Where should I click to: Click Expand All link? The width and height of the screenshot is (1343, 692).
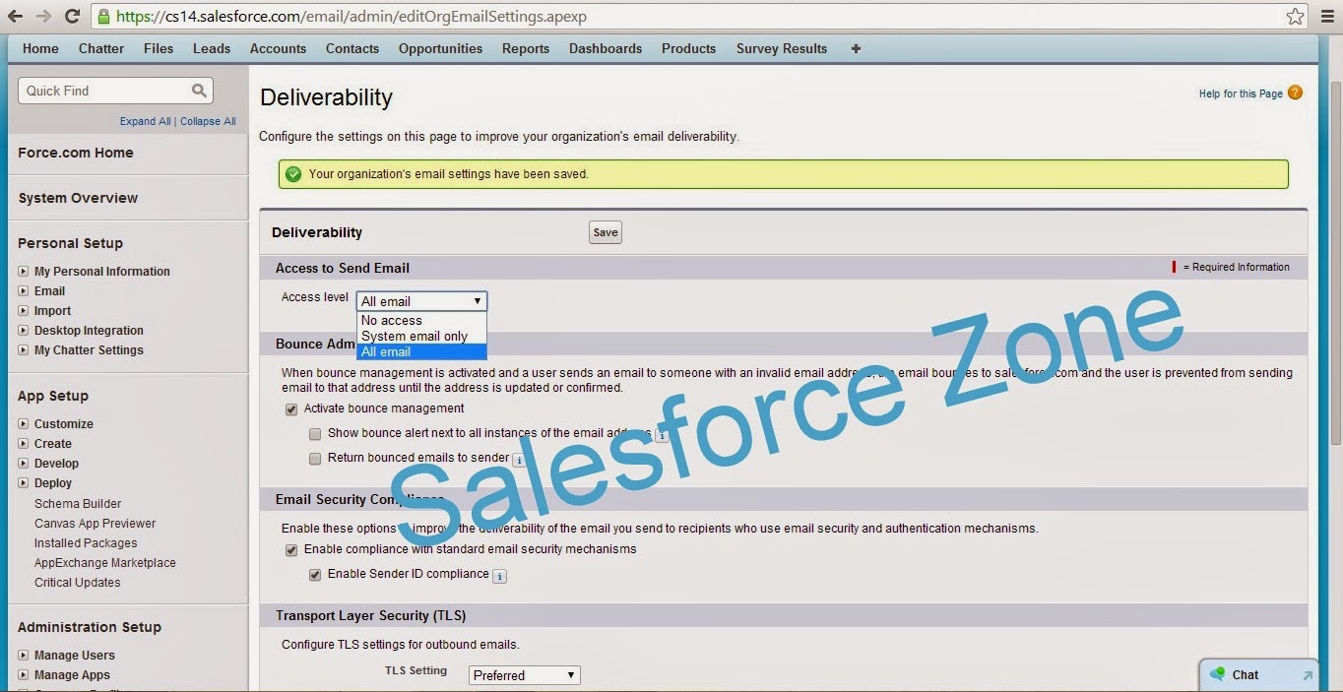(x=145, y=121)
